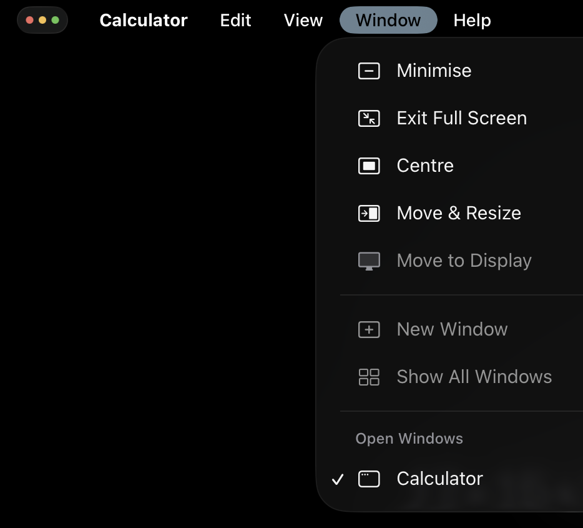Click the Minimise icon in the Window menu

click(369, 71)
